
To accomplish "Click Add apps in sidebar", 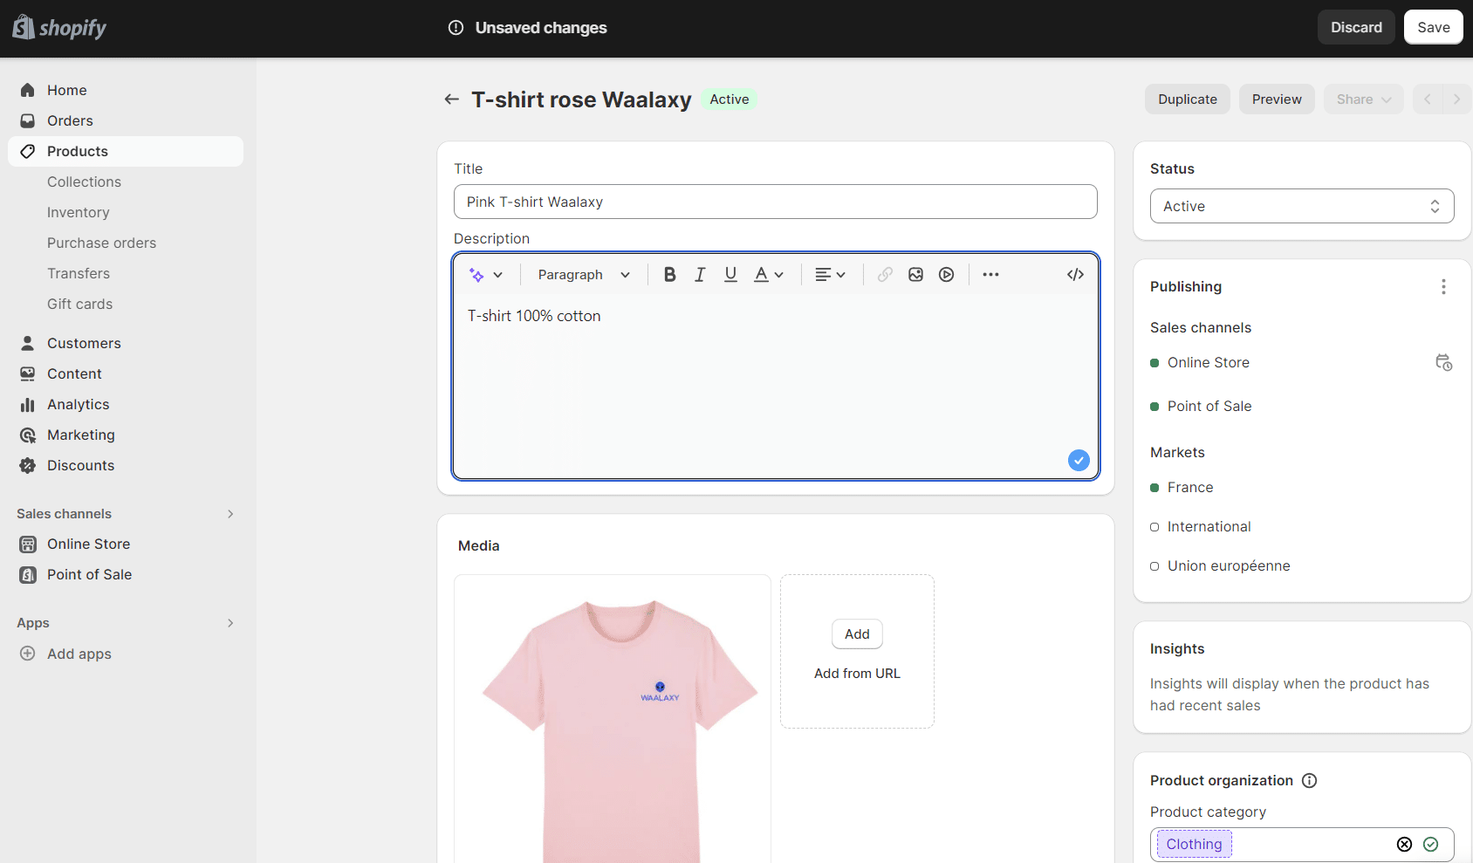I will pyautogui.click(x=126, y=654).
